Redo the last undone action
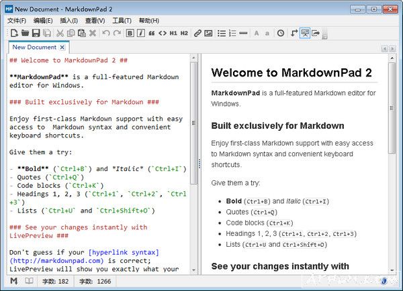This screenshot has height=291, width=403. [117, 33]
